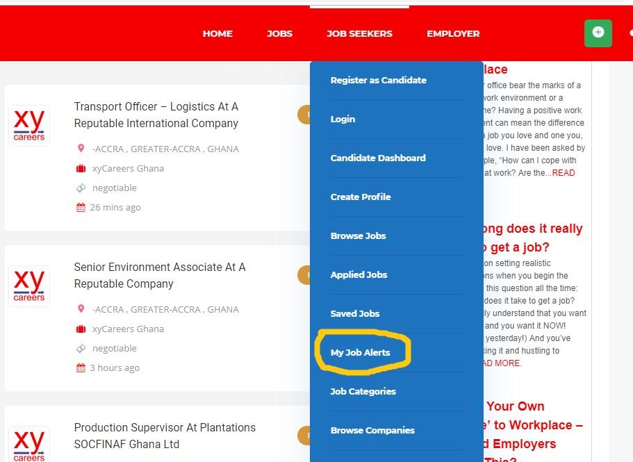The height and width of the screenshot is (462, 633).
Task: Open Applied Jobs from dropdown
Action: 359,275
